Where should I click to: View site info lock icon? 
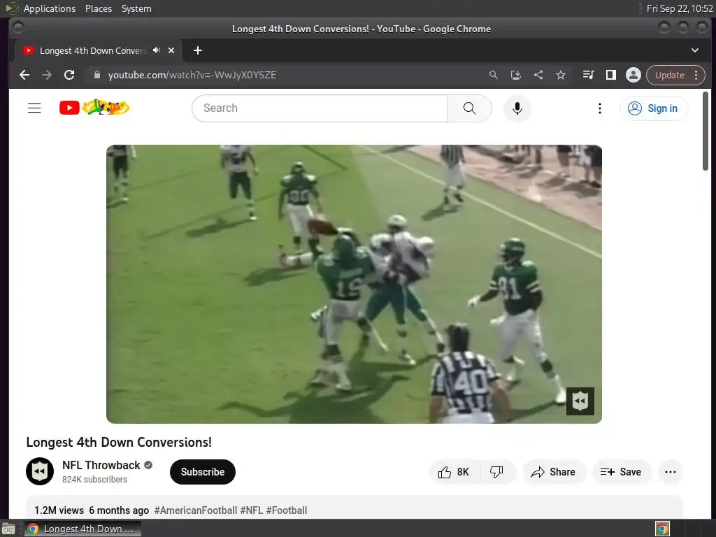[x=96, y=75]
